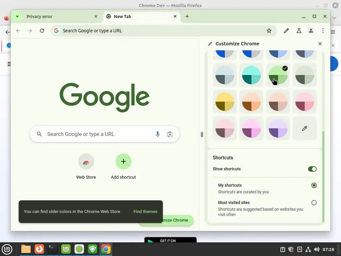
Task: Close the New Tab tab
Action: tap(175, 16)
